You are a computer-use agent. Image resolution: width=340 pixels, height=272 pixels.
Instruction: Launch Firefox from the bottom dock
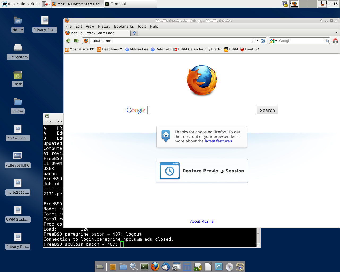click(155, 266)
